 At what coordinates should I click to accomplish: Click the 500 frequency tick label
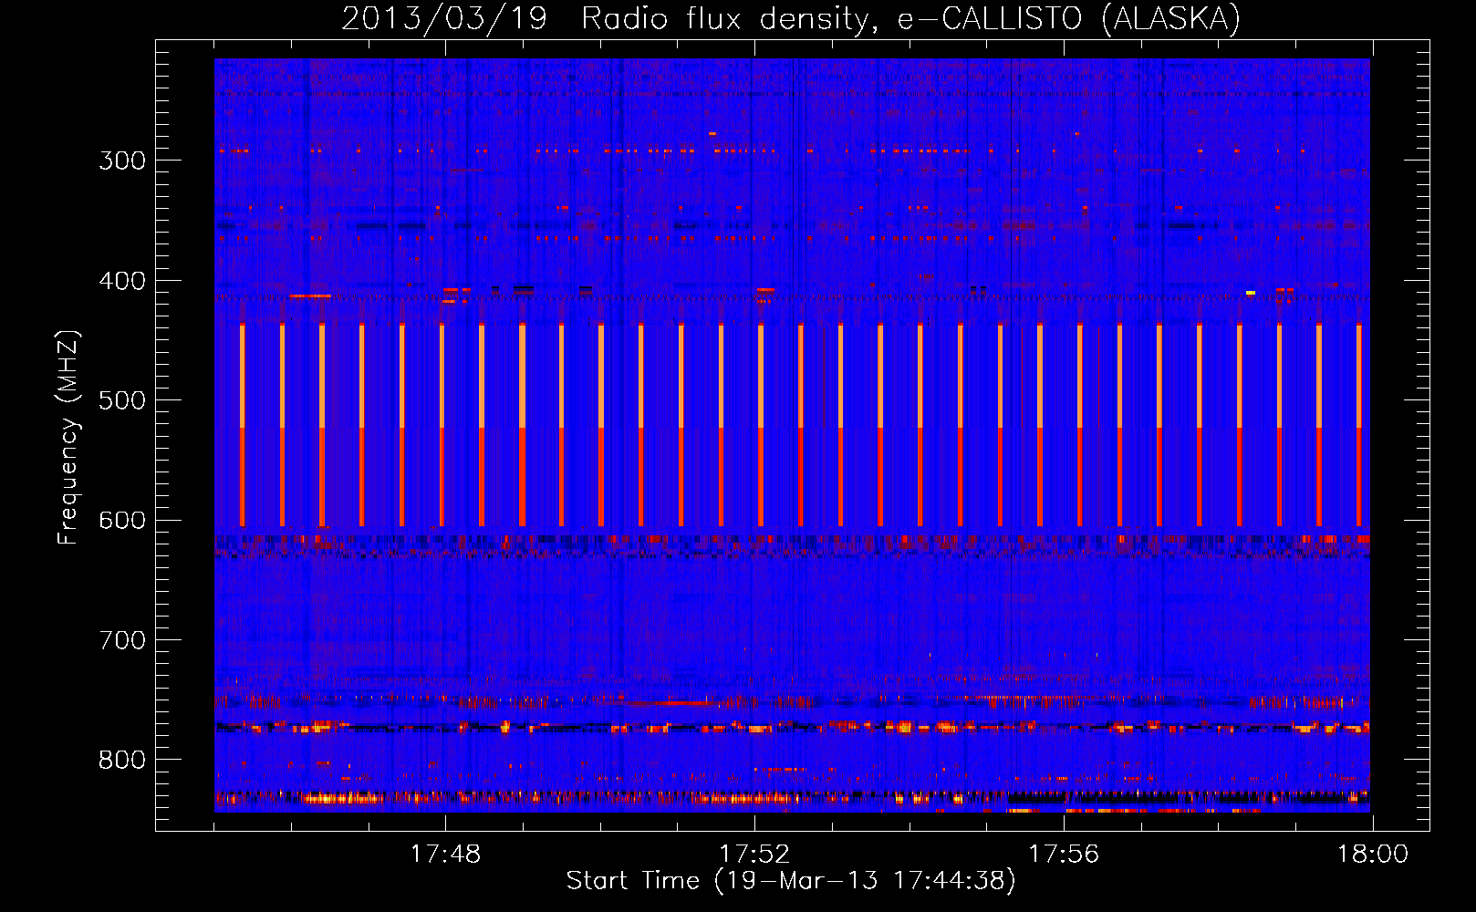[x=122, y=400]
